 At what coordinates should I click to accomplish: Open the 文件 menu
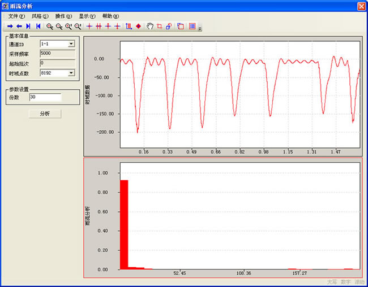click(16, 16)
